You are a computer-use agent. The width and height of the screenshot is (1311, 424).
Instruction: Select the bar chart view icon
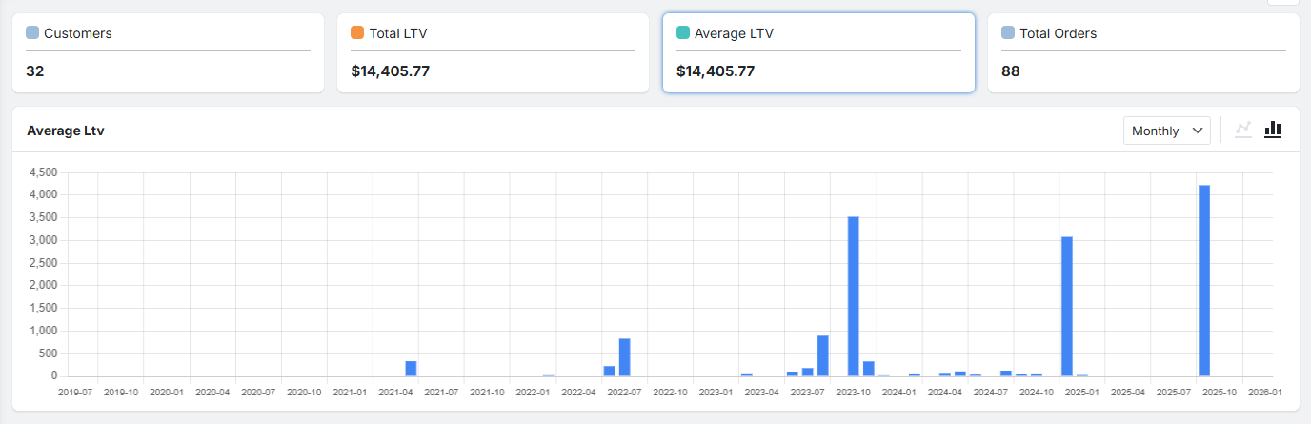coord(1273,130)
